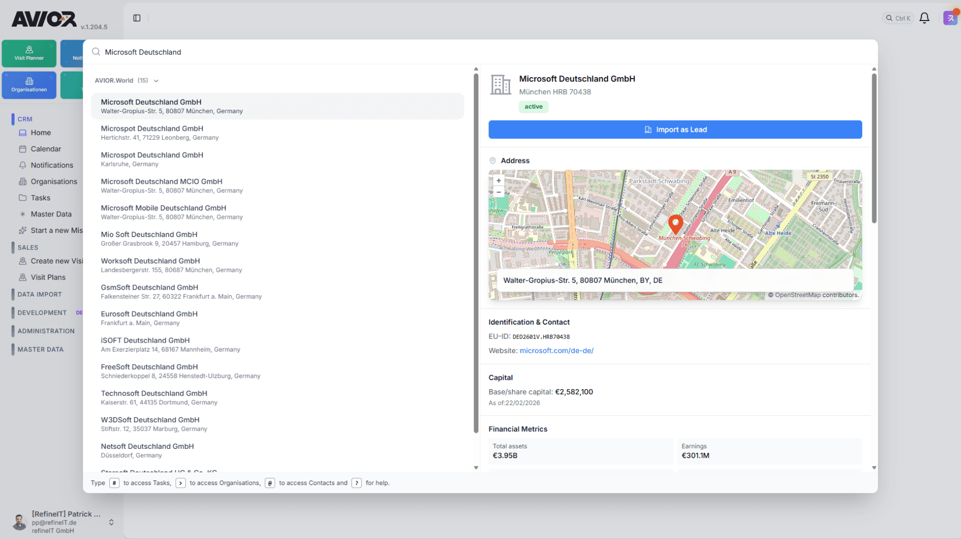Click the red map location pin
The width and height of the screenshot is (961, 539).
point(676,224)
